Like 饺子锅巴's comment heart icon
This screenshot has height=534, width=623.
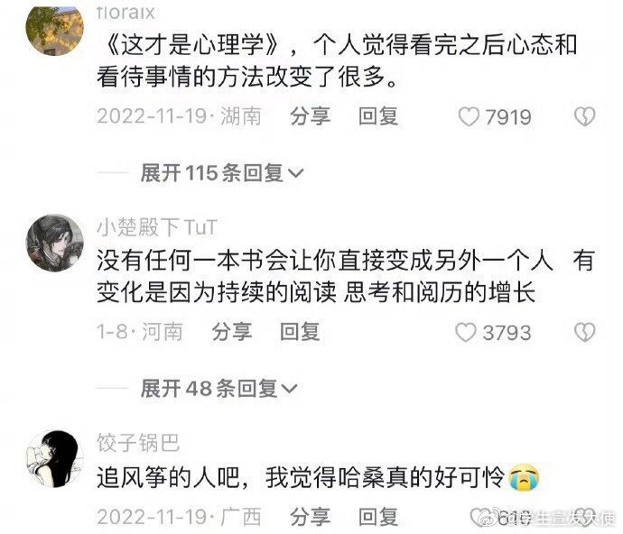point(480,517)
